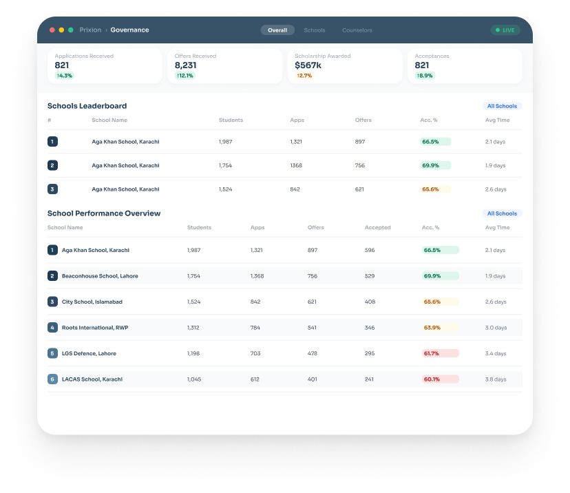Click the LIVE status badge
Image resolution: width=570 pixels, height=493 pixels.
click(505, 30)
